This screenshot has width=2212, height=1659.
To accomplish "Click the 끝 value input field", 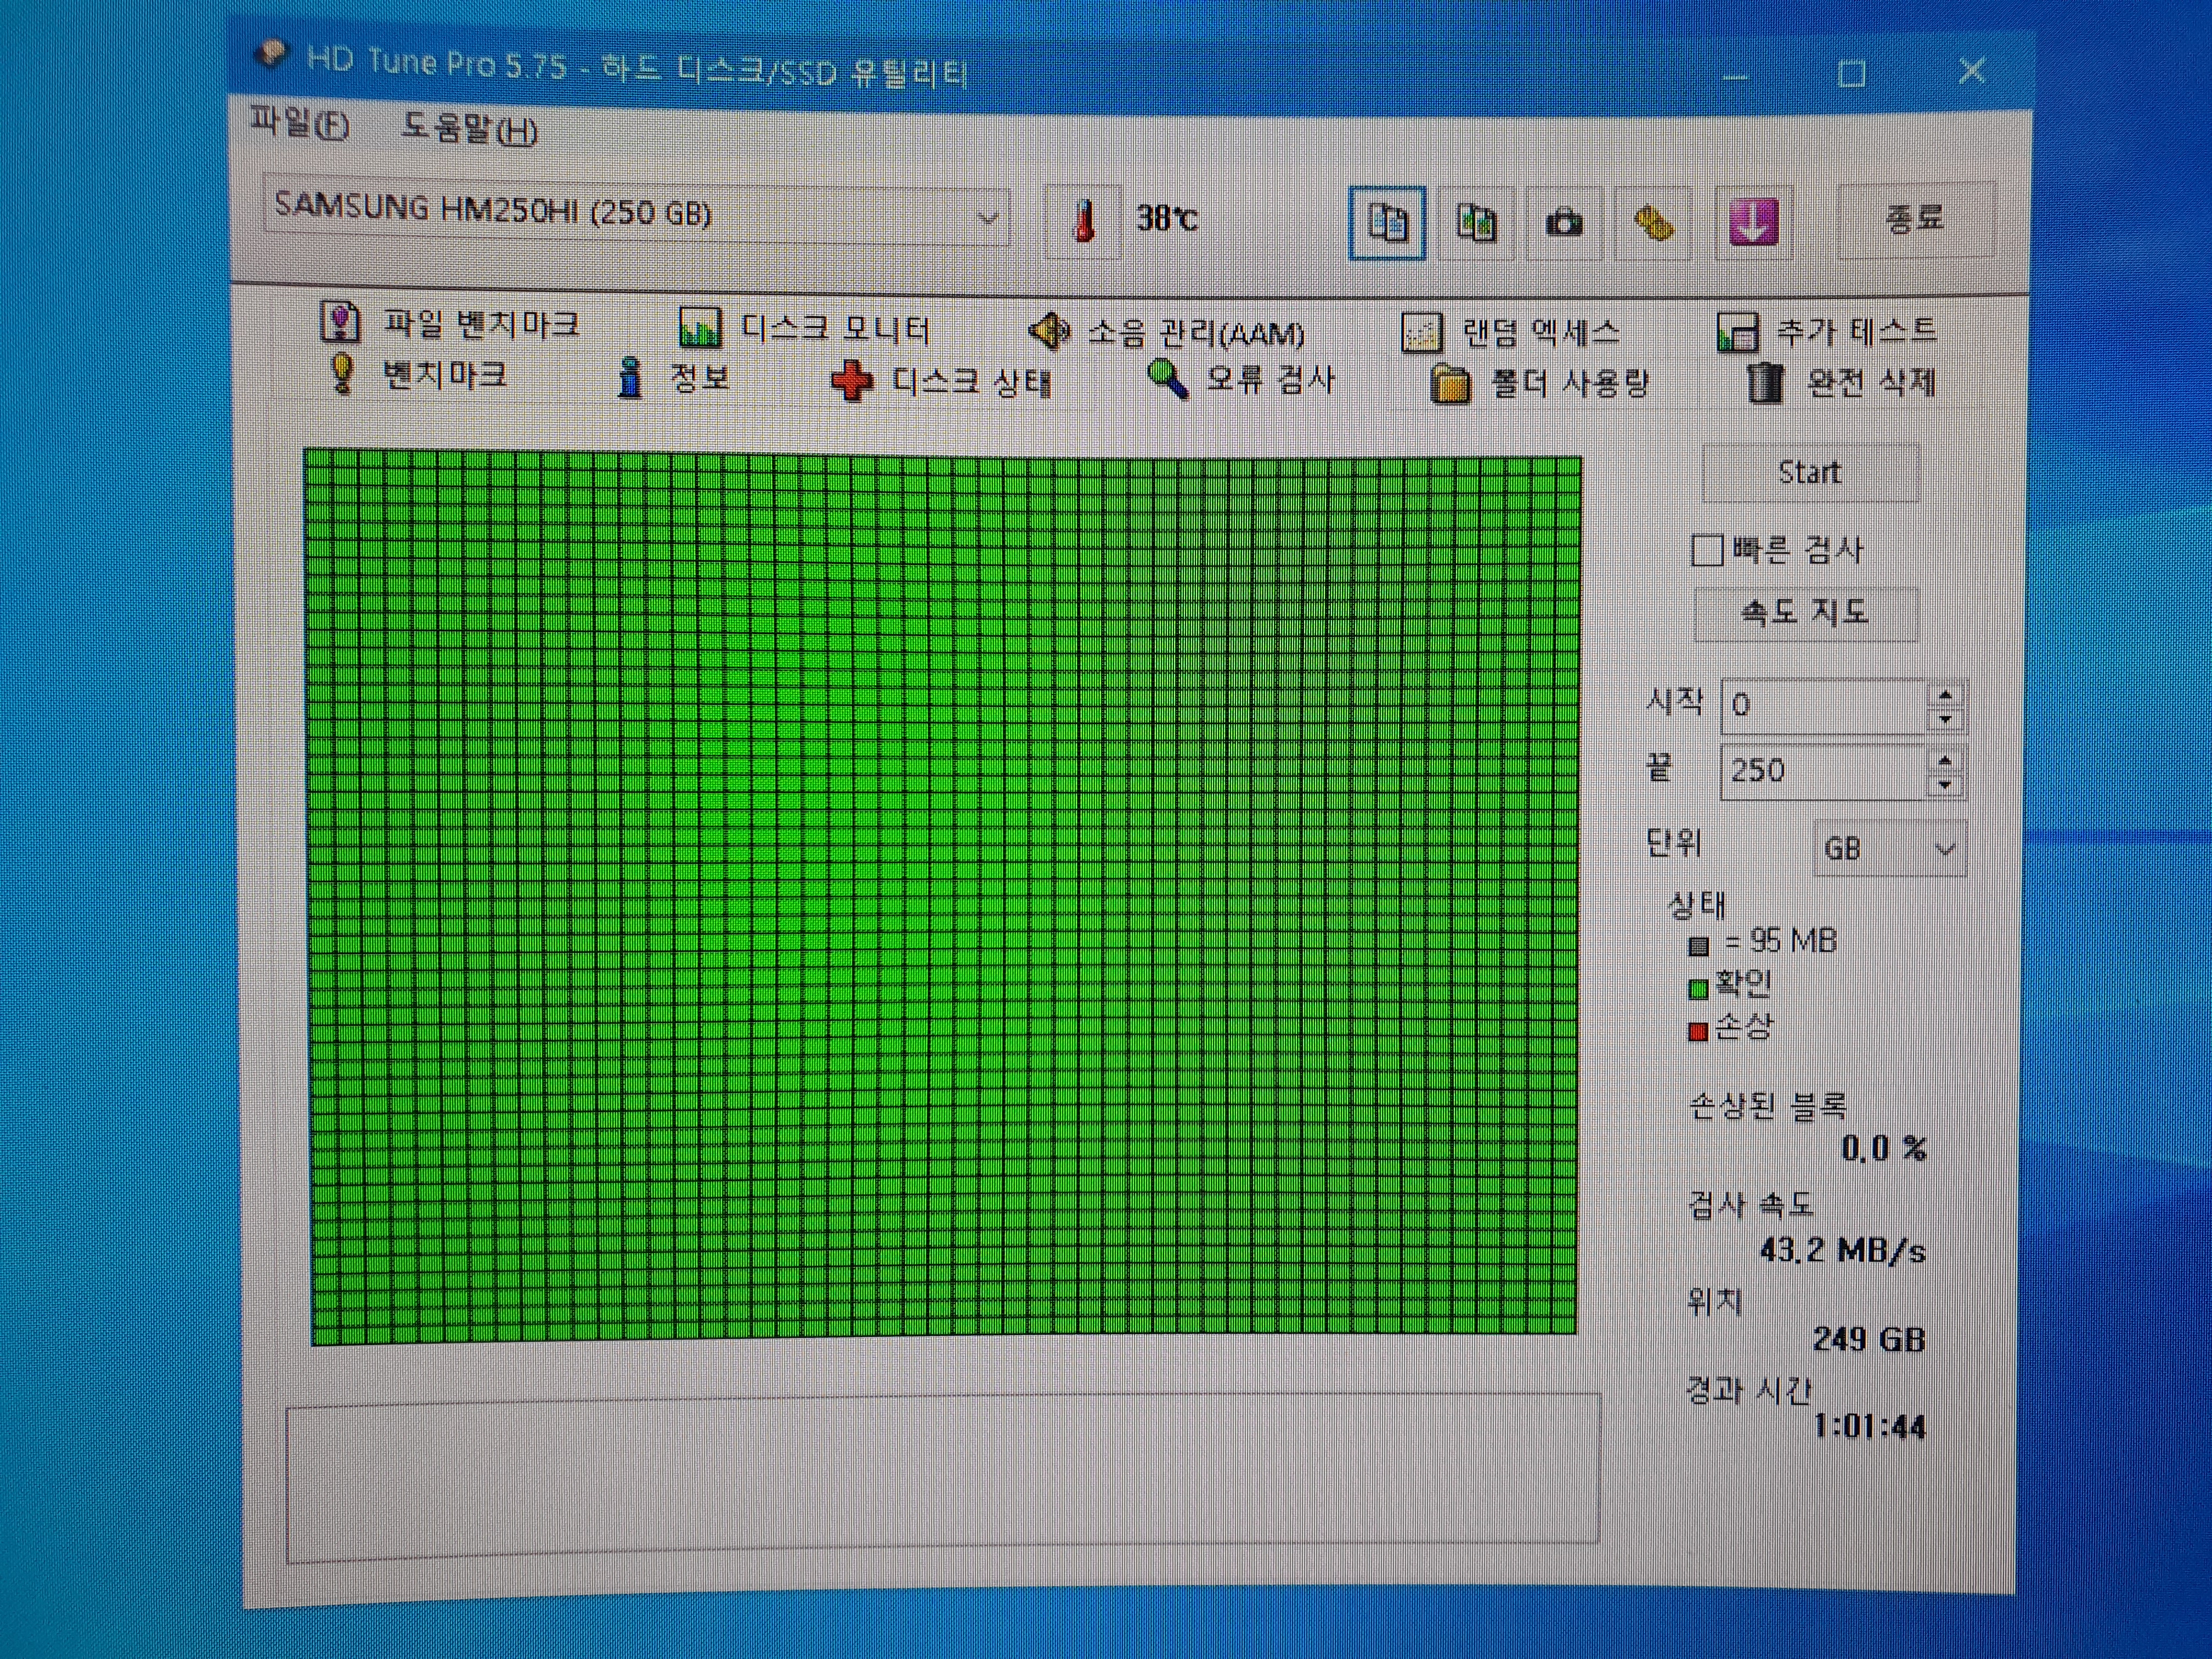I will 1823,771.
